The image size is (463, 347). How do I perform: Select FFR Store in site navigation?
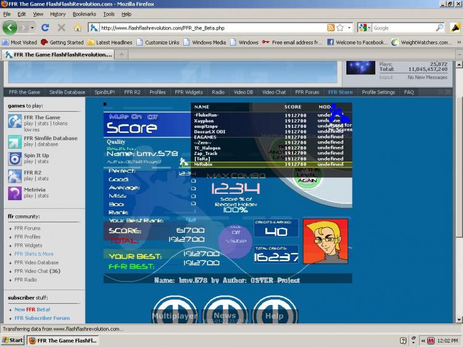[x=340, y=92]
